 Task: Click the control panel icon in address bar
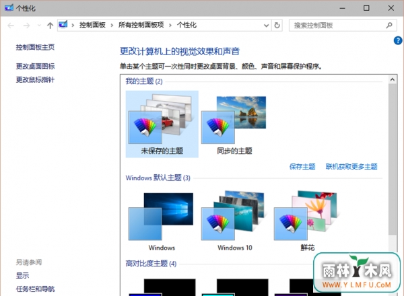coord(63,25)
